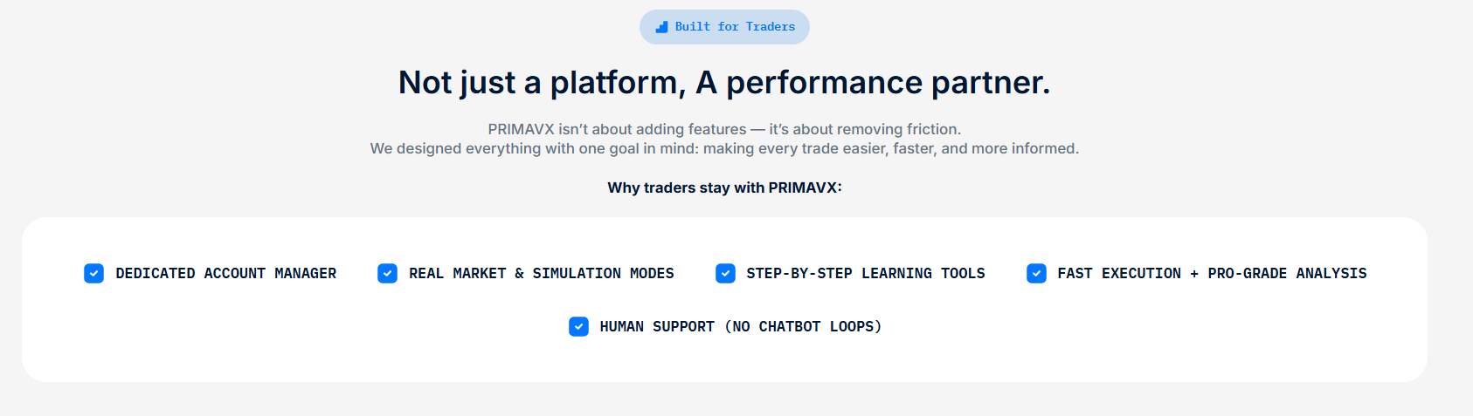Click the 'REAL MARKET & SIMULATION MODES' label
Screen dimensions: 1473x416
point(541,274)
